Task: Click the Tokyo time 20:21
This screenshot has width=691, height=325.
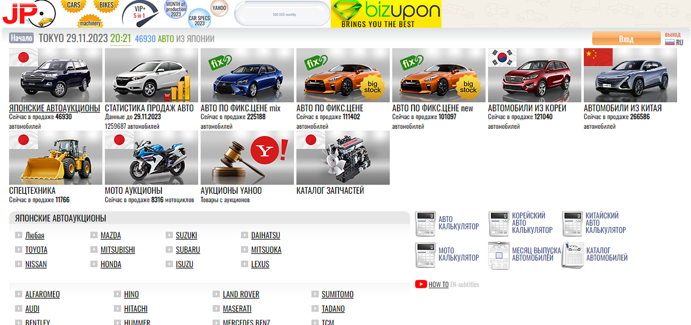Action: coord(120,39)
